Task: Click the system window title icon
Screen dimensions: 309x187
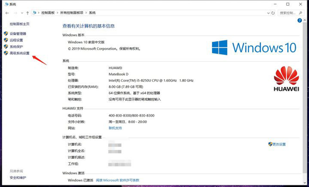Action: pos(7,4)
